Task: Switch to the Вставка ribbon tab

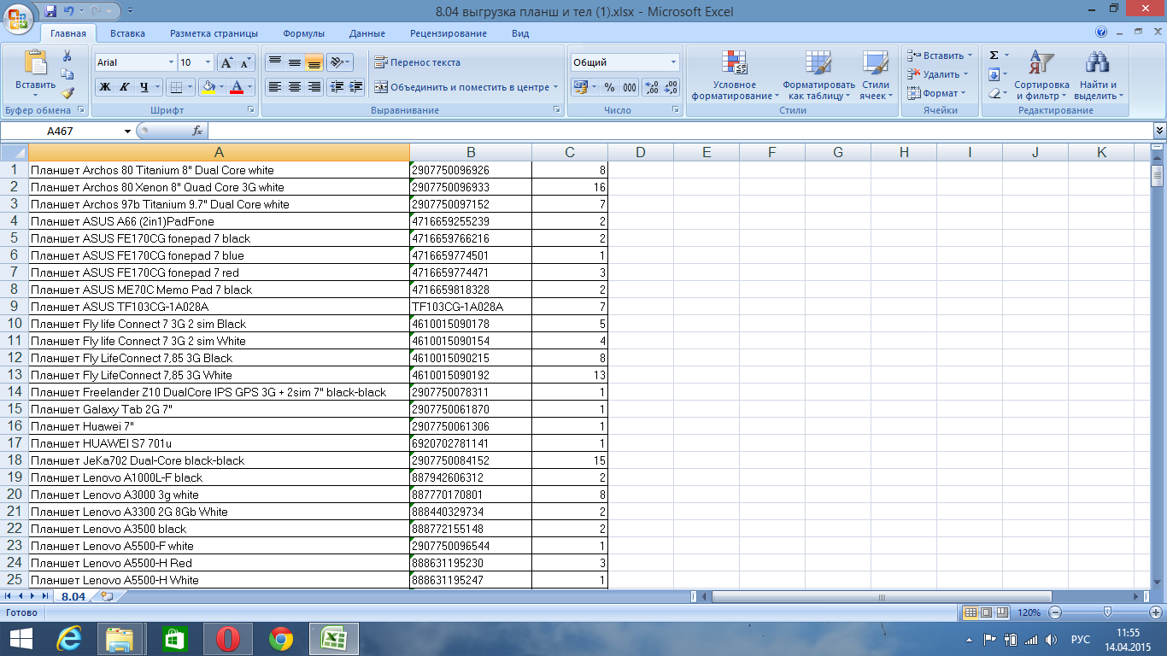Action: [127, 33]
